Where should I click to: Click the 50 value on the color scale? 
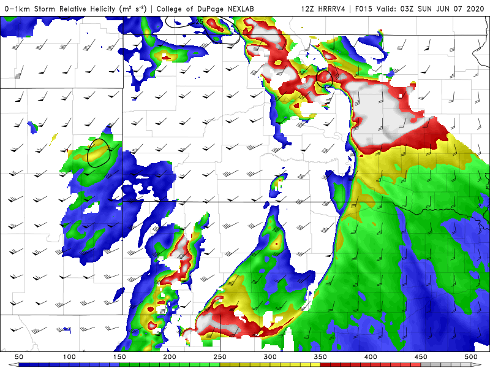[19, 357]
